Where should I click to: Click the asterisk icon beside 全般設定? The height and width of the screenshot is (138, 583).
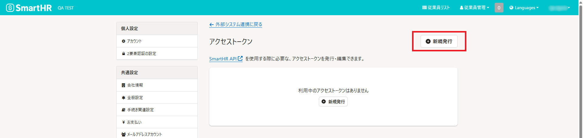(x=124, y=98)
